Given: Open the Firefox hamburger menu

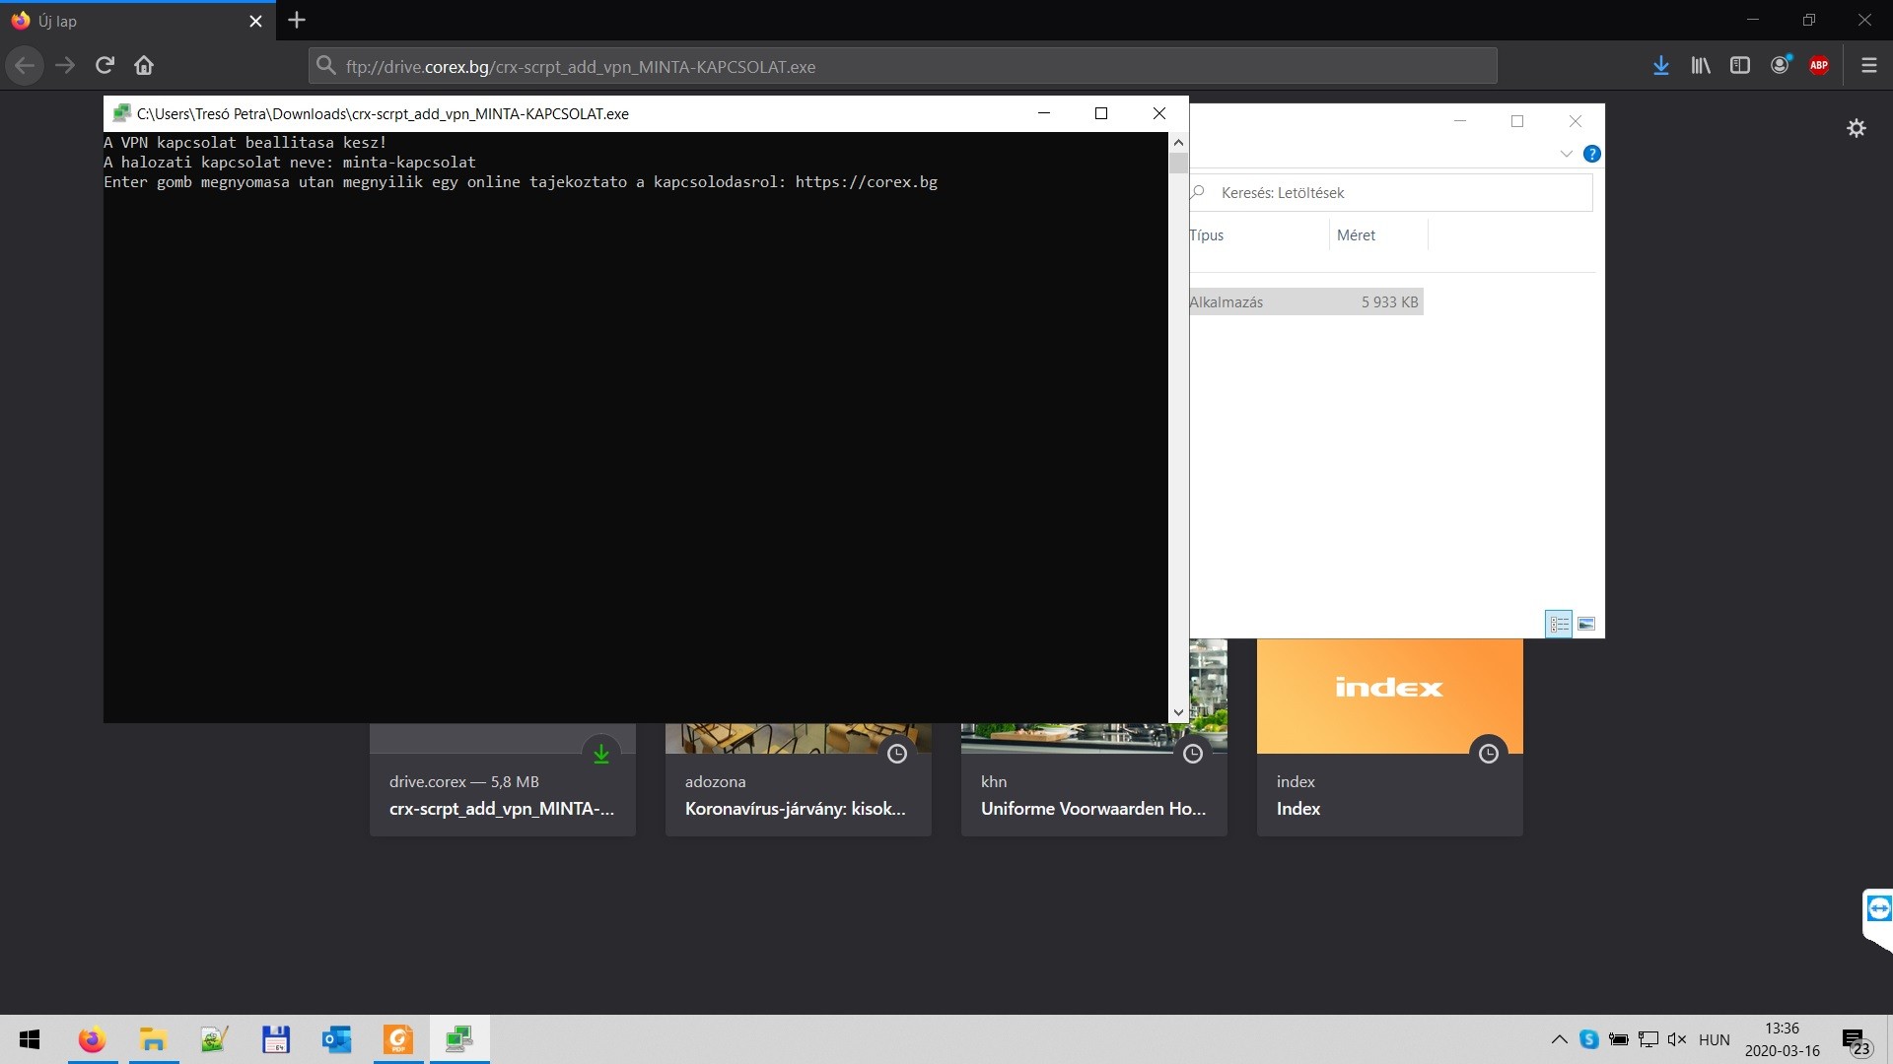Looking at the screenshot, I should click(1868, 66).
